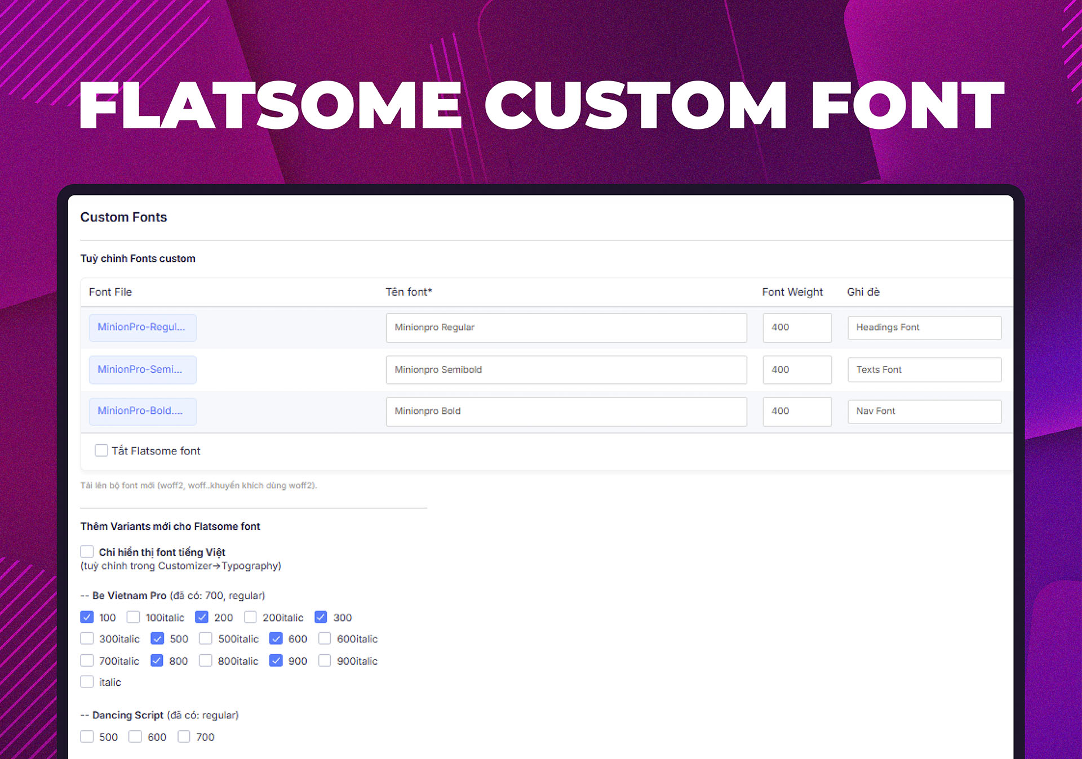Screen dimensions: 1082x759
Task: Edit the Minionpro Bold font name field
Action: (566, 412)
